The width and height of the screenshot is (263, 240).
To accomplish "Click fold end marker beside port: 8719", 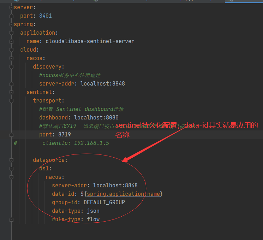I will tap(11, 135).
